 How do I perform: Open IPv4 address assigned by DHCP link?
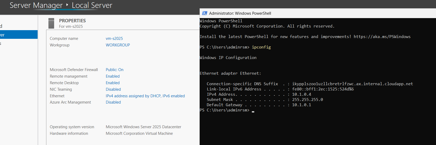[145, 96]
